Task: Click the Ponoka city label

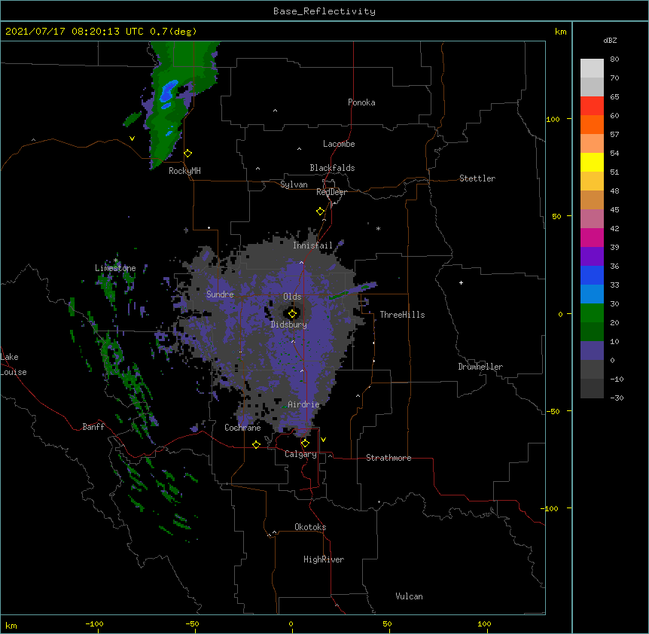Action: (361, 102)
